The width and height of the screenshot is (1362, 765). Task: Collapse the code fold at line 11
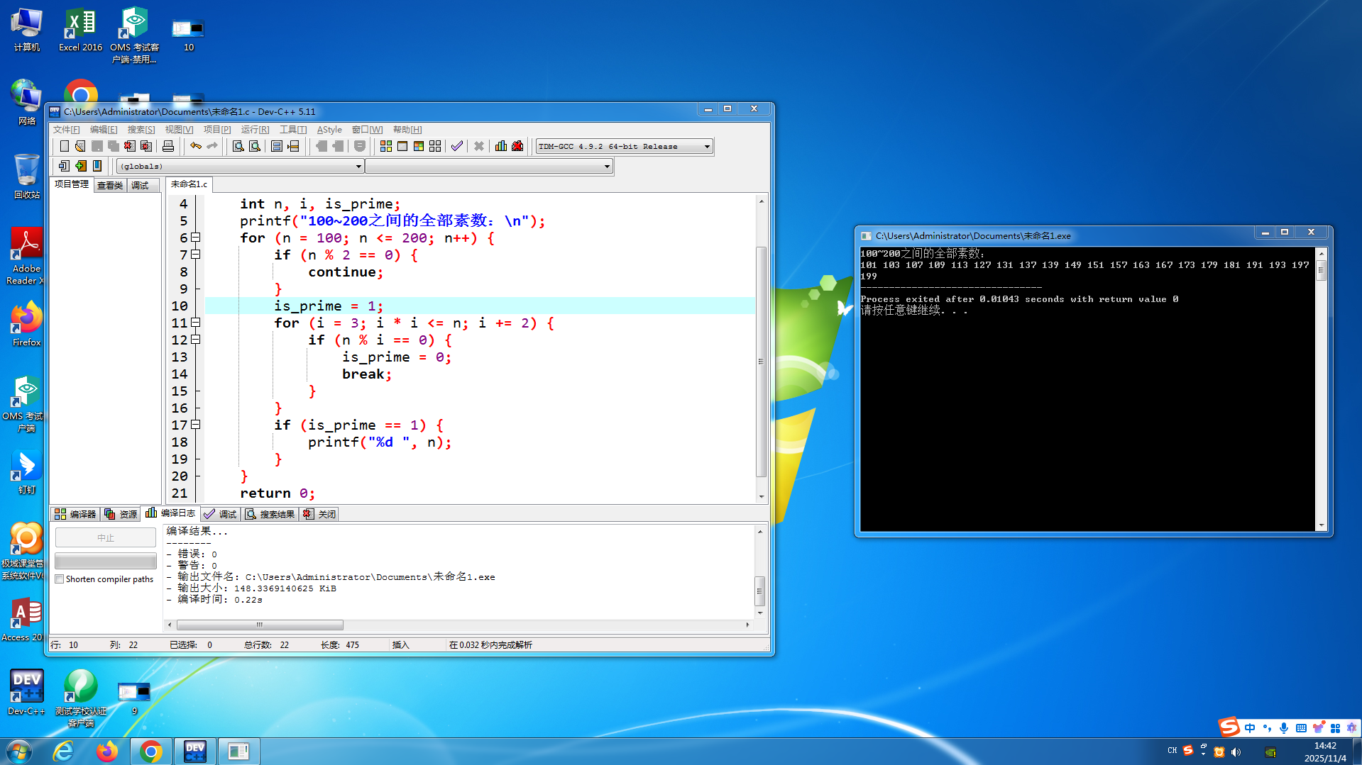pos(196,323)
